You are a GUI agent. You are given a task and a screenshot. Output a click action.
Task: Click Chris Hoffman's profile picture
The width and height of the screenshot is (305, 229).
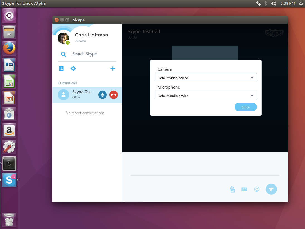[x=64, y=38]
